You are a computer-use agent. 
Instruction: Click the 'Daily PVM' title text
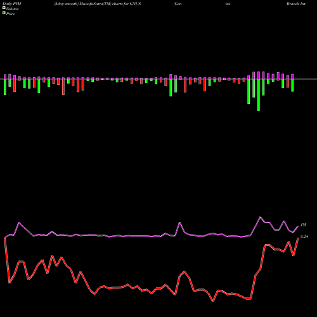pyautogui.click(x=12, y=4)
